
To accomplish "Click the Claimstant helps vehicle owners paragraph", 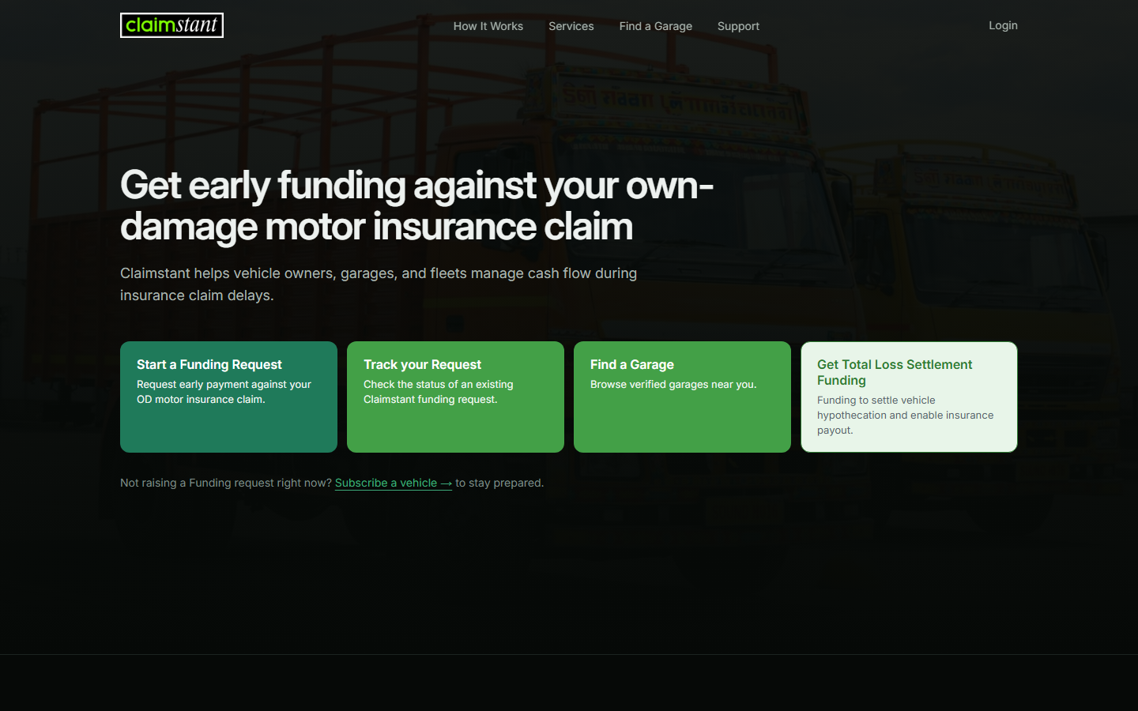I will pyautogui.click(x=379, y=284).
